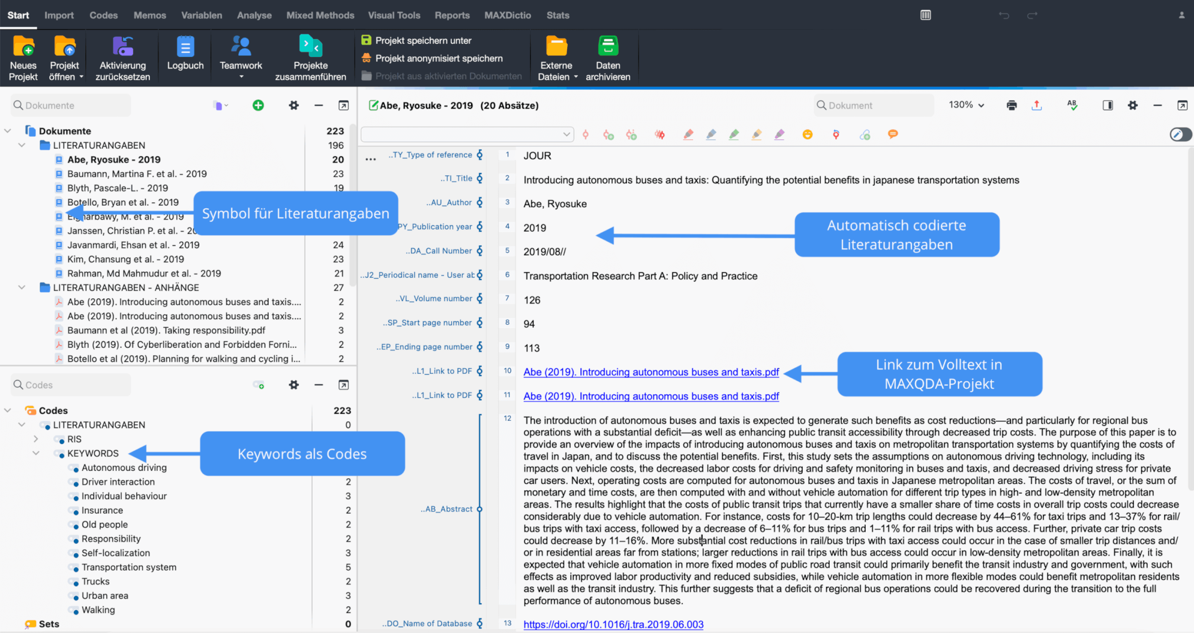Collapse LITERATURANGABEN - ANHÄNGE folder
The width and height of the screenshot is (1194, 633).
pyautogui.click(x=22, y=287)
